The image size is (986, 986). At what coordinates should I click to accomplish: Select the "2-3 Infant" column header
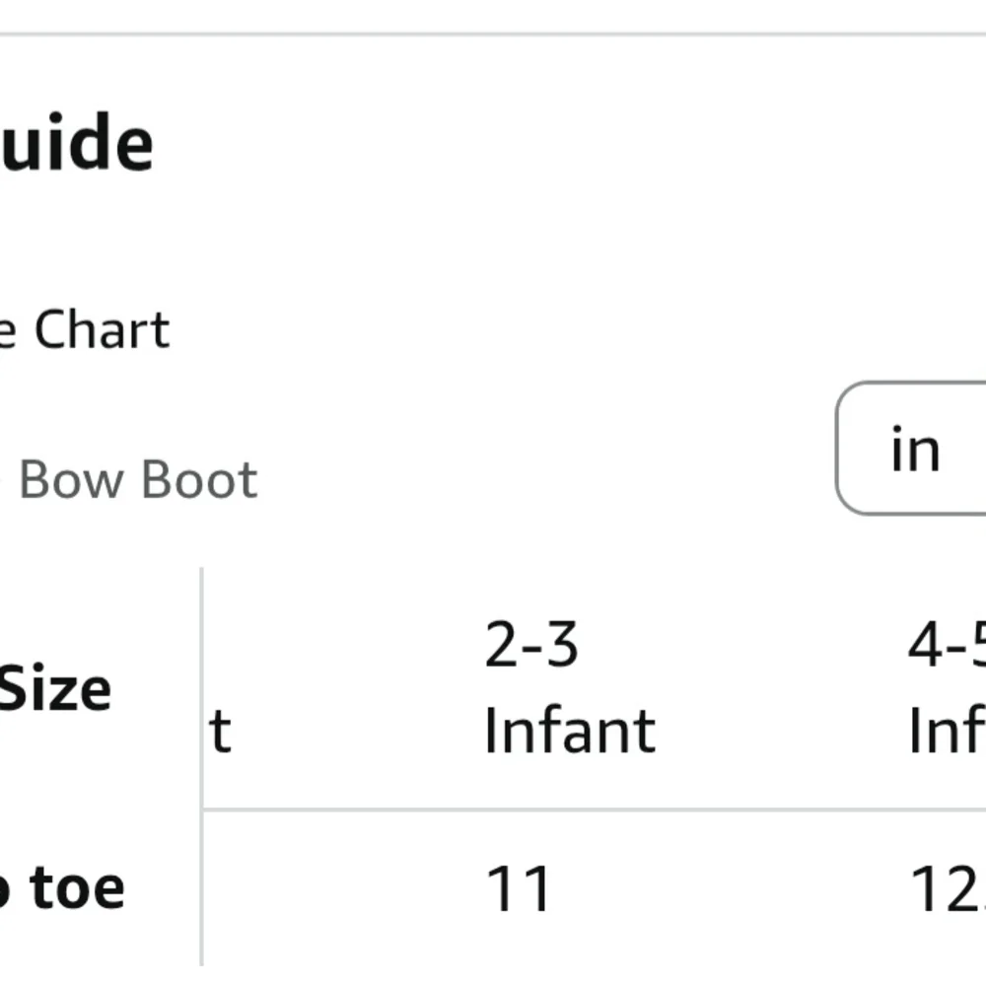570,686
